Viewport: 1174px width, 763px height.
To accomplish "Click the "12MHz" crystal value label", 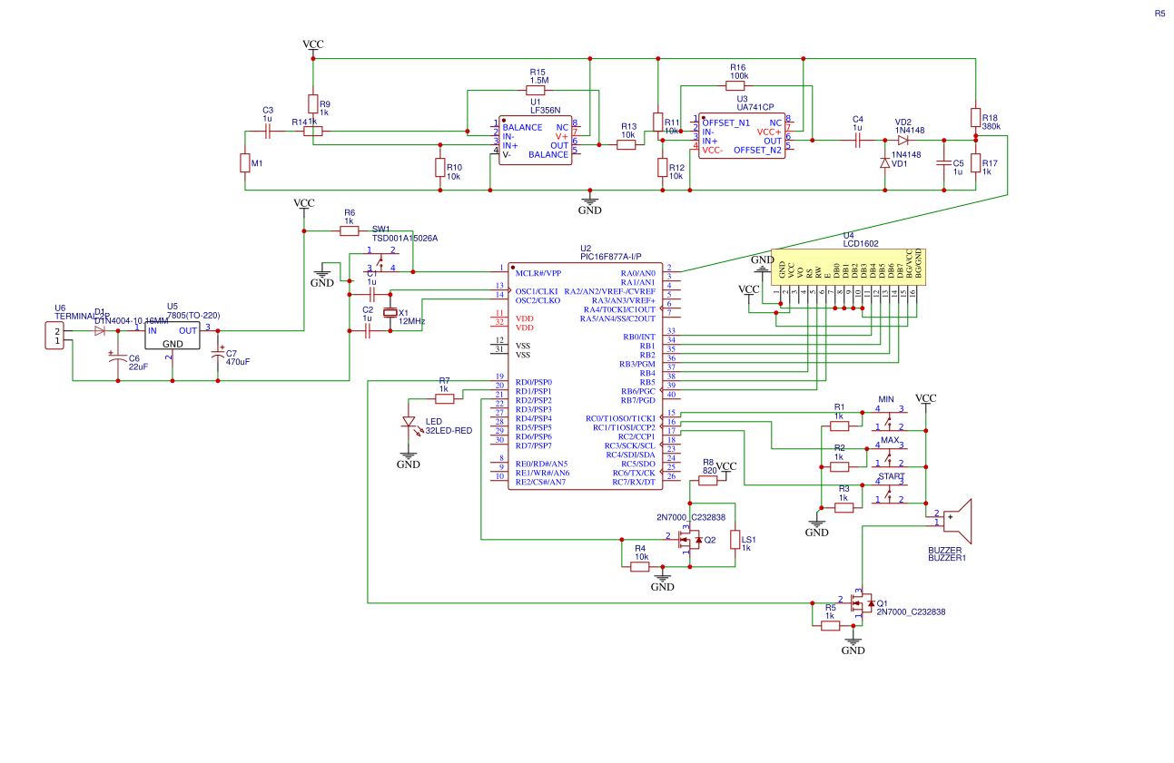I will 412,321.
